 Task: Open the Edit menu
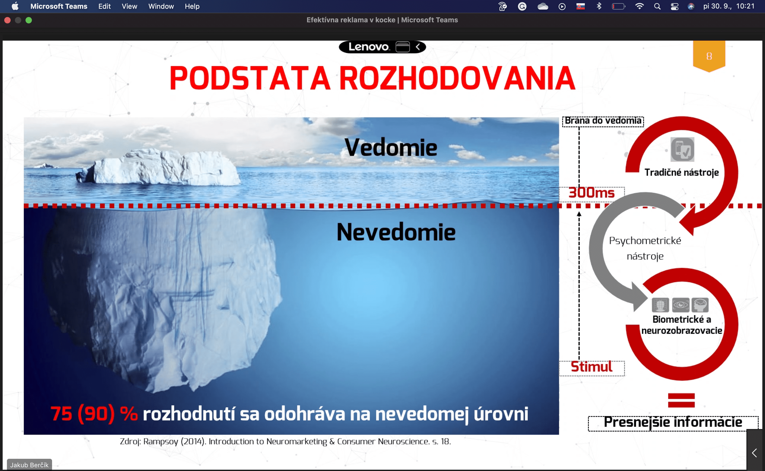[104, 6]
